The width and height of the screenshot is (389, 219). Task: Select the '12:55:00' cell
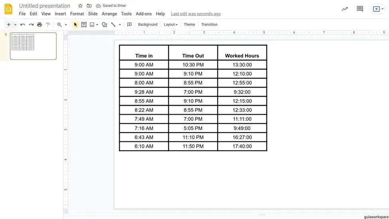click(x=242, y=83)
